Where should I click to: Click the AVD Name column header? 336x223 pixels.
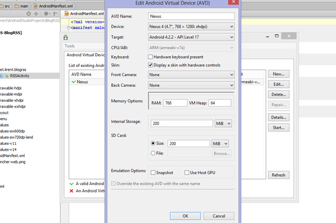click(x=81, y=75)
